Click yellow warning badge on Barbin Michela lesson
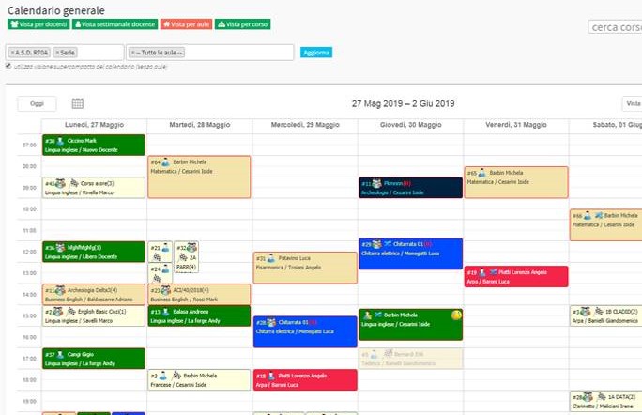The height and width of the screenshot is (415, 642). point(456,315)
